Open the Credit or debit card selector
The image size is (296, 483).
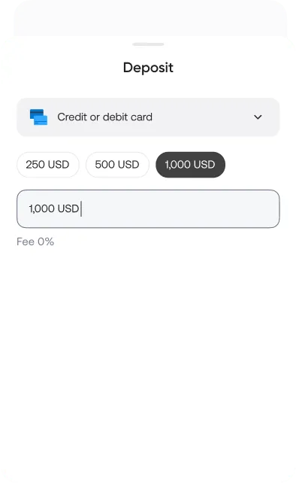(148, 117)
